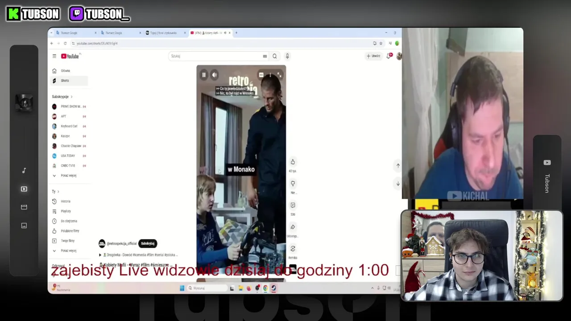
Task: Start voice search with microphone icon
Action: [x=287, y=56]
